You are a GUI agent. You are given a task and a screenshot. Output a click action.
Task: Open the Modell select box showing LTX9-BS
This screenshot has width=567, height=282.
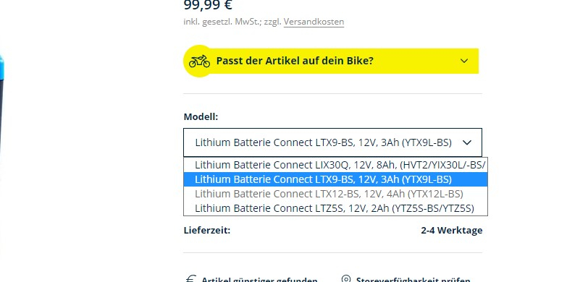332,142
